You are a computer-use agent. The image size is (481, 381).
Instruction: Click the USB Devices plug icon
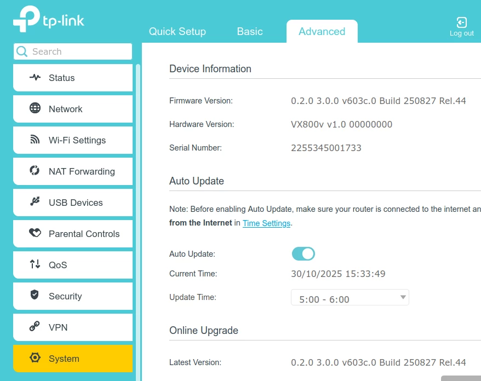tap(35, 201)
